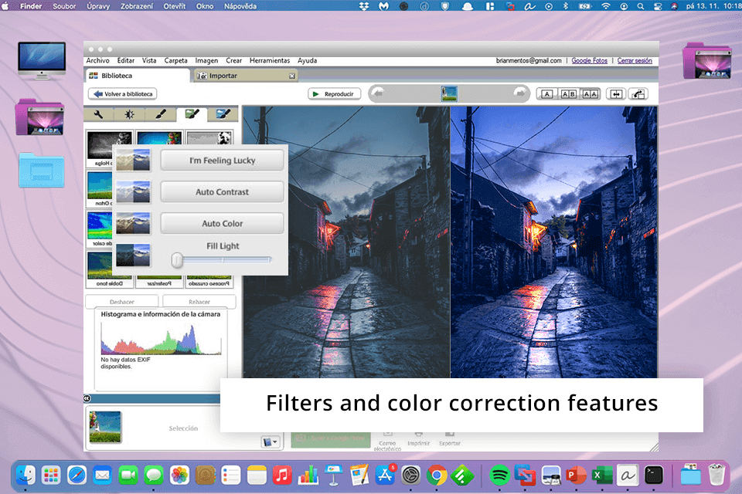Switch to A A side-by-side view
This screenshot has width=742, height=494.
point(590,94)
